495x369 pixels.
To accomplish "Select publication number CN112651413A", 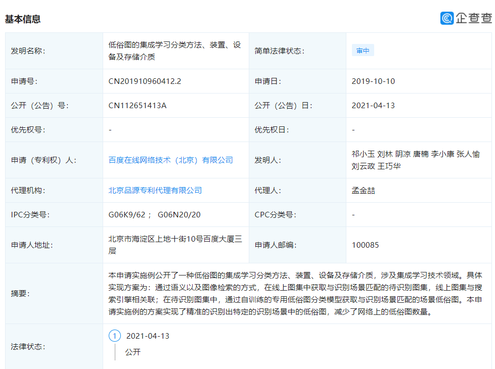I will (138, 106).
